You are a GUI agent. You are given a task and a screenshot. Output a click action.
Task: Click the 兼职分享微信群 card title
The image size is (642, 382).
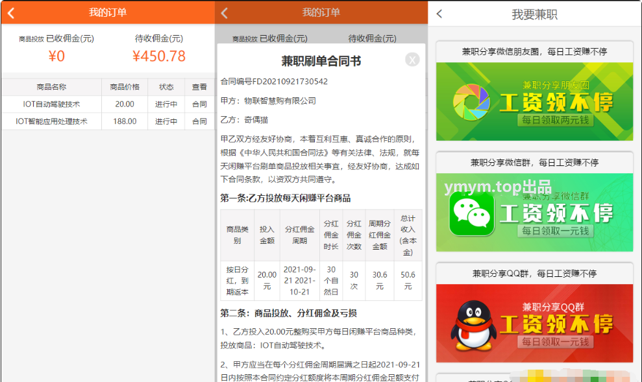(534, 163)
